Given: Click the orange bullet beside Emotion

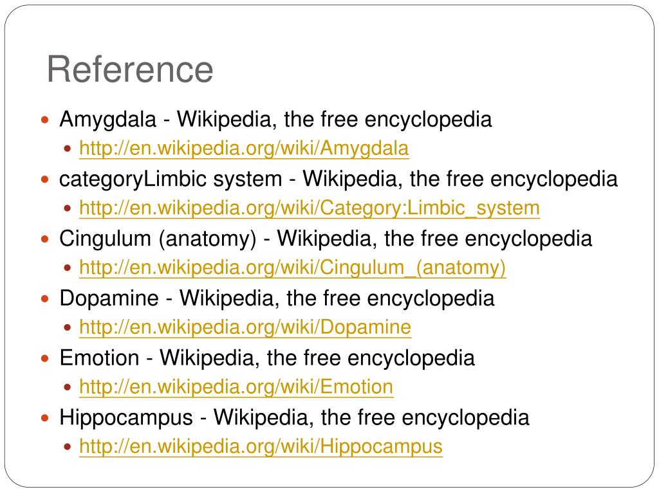Looking at the screenshot, I should tap(46, 359).
